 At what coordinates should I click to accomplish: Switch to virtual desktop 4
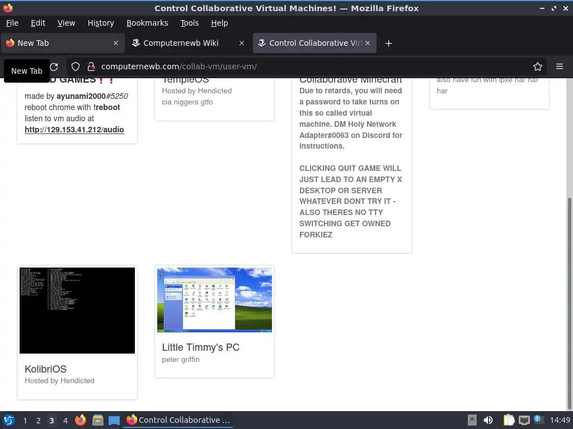(65, 421)
